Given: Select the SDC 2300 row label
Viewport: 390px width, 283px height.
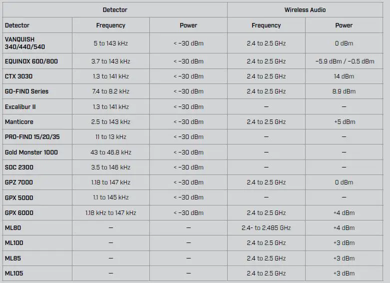Looking at the screenshot, I should click(19, 167).
